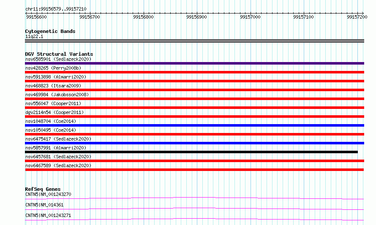Click the gray 11q22.1 cytogenetic band bar
Viewport: 376px width, 225px height.
pyautogui.click(x=194, y=41)
